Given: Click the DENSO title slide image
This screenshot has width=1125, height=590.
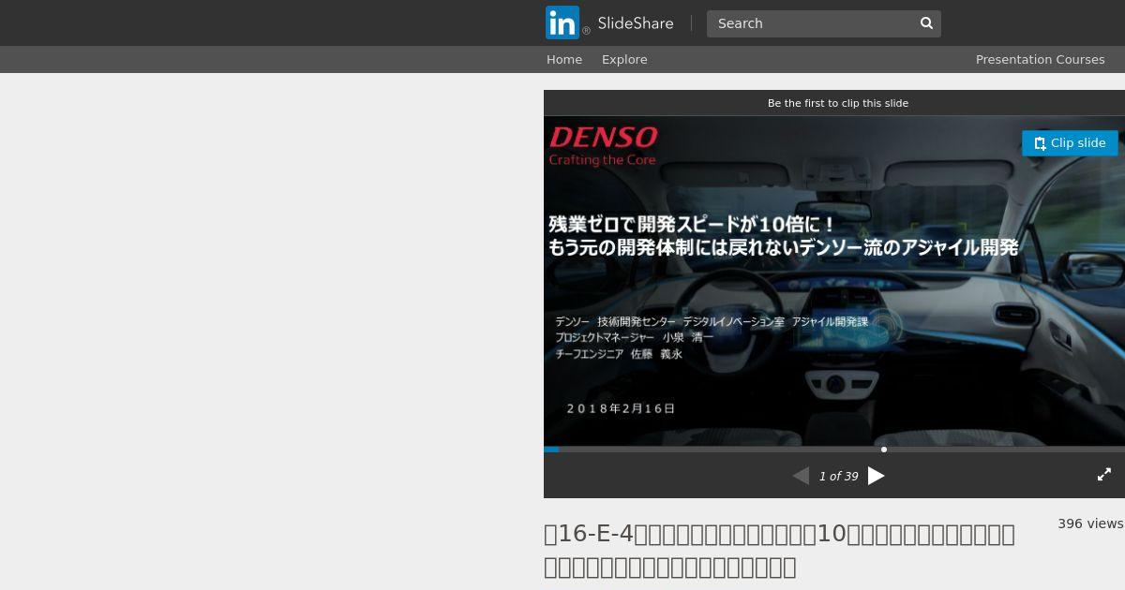Looking at the screenshot, I should pos(834,281).
